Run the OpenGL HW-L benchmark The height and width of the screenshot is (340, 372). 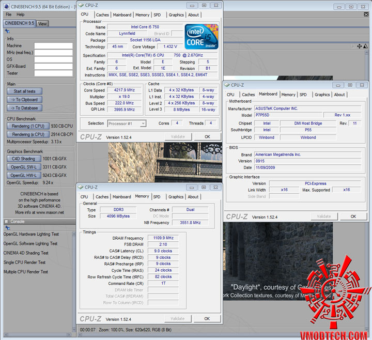click(24, 175)
